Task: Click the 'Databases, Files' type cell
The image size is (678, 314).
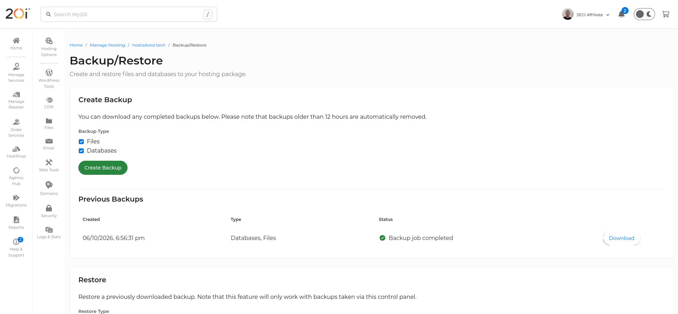Action: [x=253, y=238]
